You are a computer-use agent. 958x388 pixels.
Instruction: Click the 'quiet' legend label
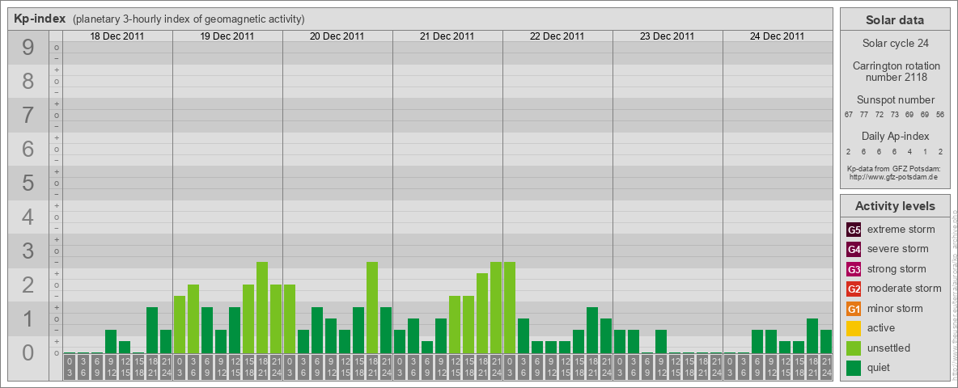click(880, 368)
